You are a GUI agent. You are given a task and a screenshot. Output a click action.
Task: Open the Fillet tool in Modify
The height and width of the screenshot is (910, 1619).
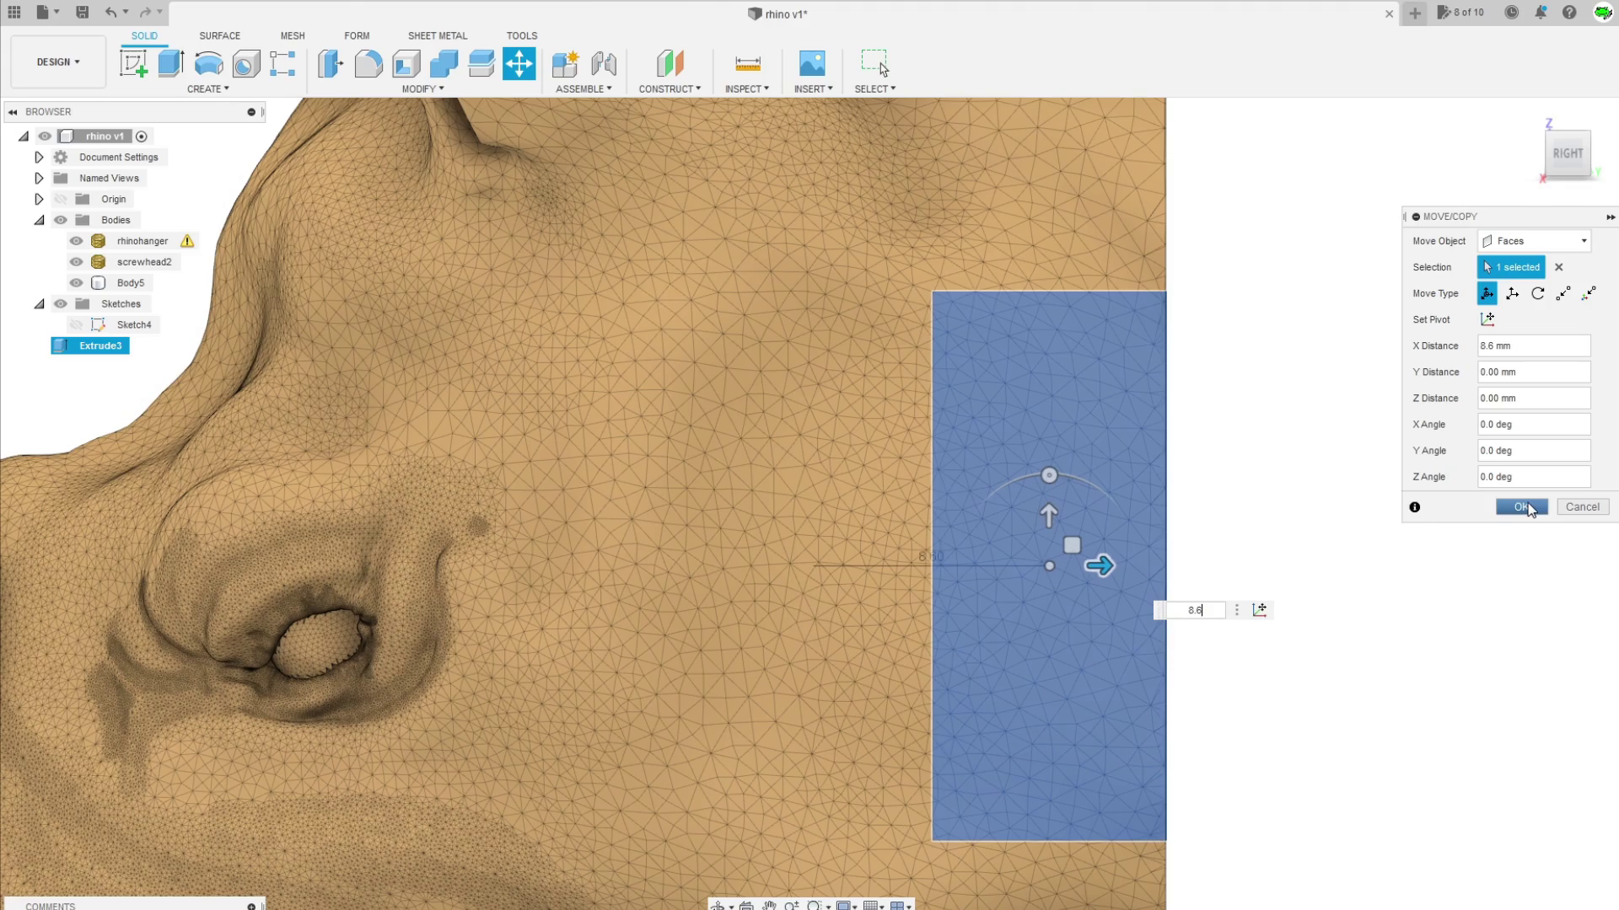pyautogui.click(x=368, y=63)
